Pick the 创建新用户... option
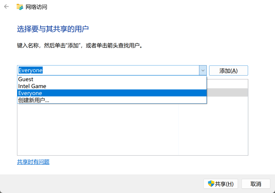This screenshot has height=193, width=275. [34, 100]
